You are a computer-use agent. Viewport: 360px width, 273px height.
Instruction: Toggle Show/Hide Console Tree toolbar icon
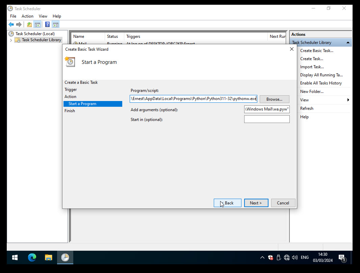pos(37,24)
